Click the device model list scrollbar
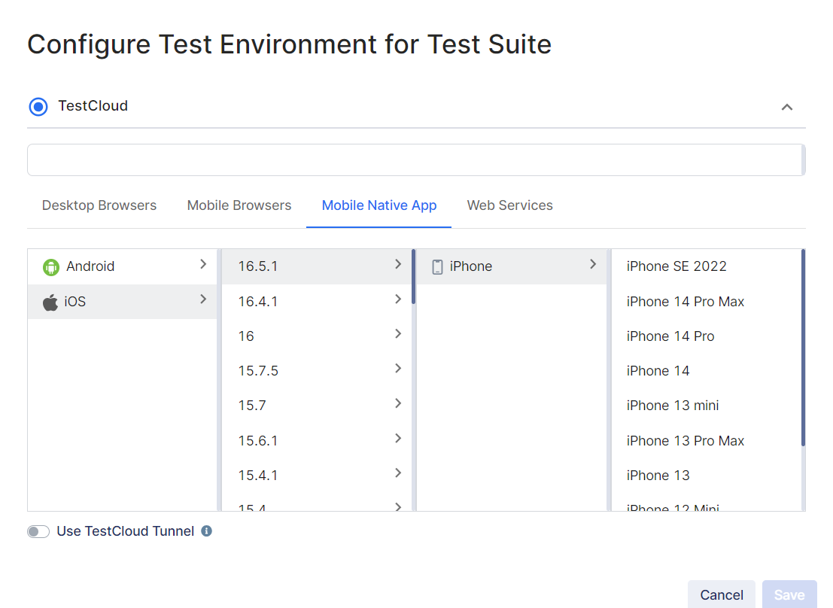 pos(803,348)
